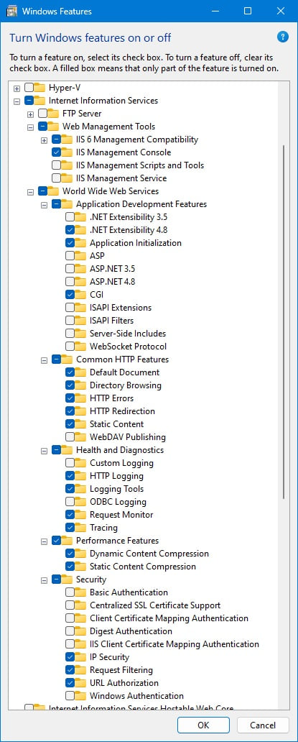This screenshot has height=742, width=298.
Task: Click the ASP folder icon
Action: pyautogui.click(x=80, y=256)
